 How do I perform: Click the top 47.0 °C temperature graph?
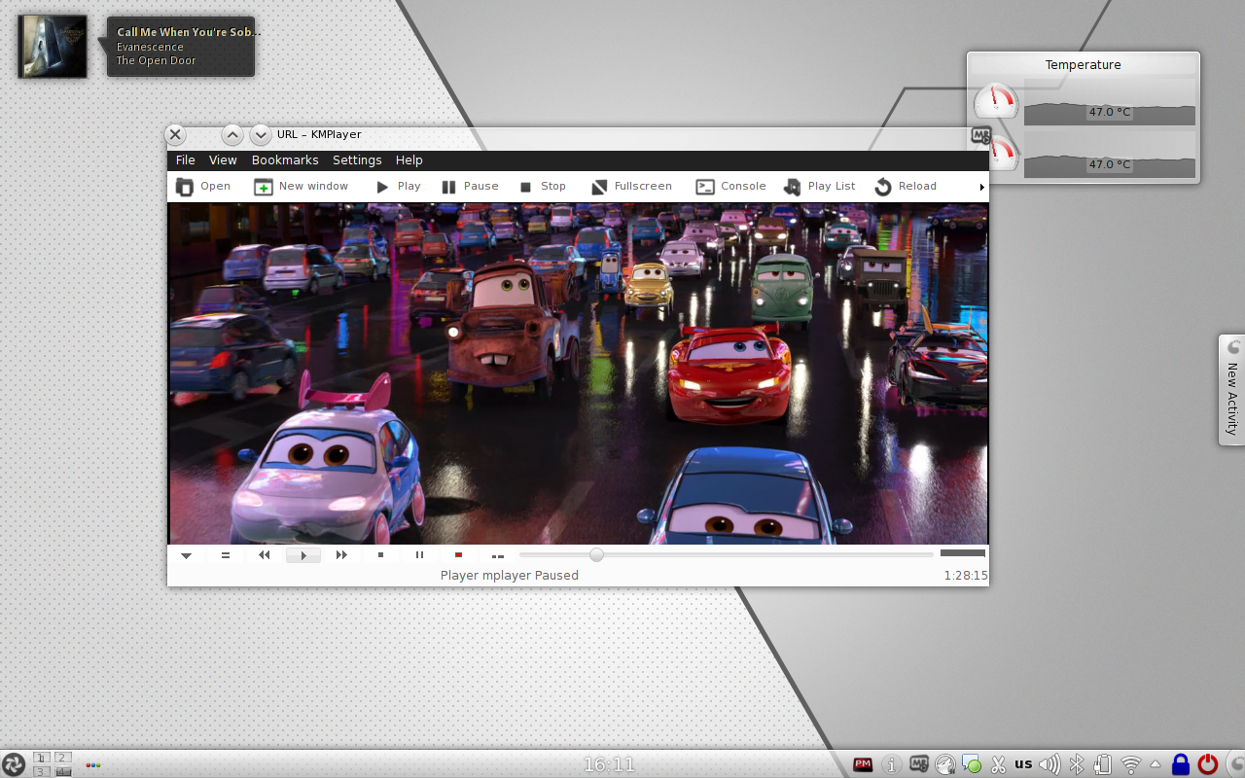pyautogui.click(x=1110, y=102)
